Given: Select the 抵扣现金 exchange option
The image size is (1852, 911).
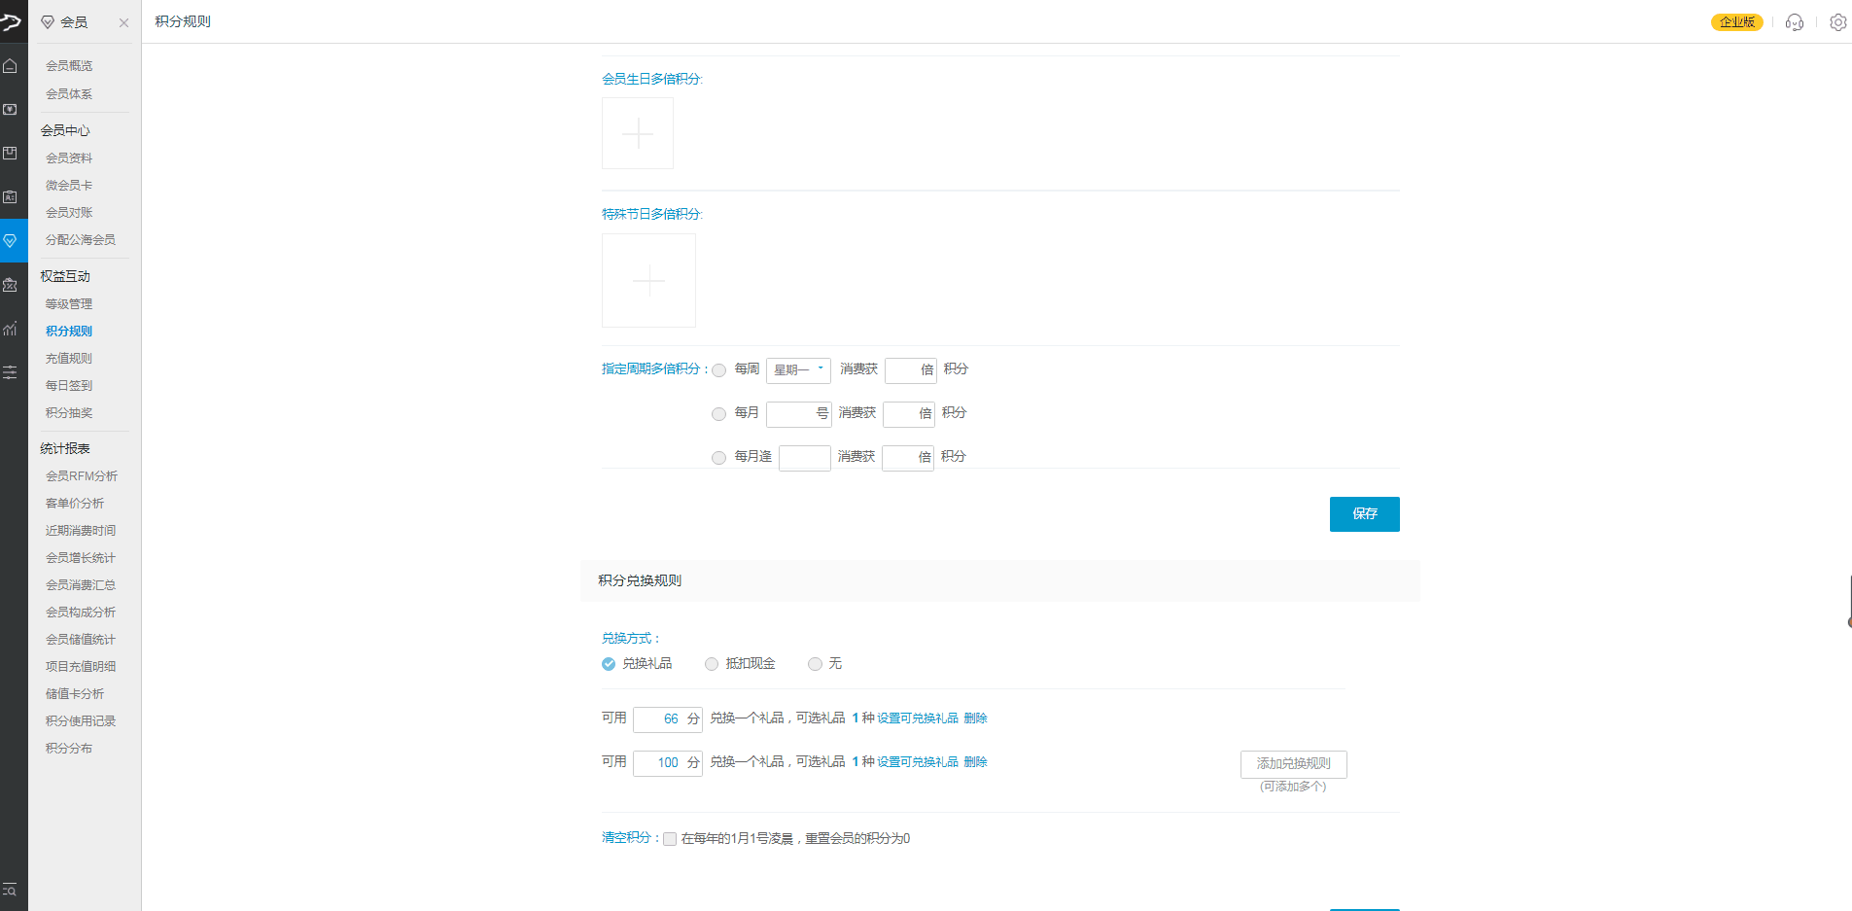Looking at the screenshot, I should pos(712,664).
